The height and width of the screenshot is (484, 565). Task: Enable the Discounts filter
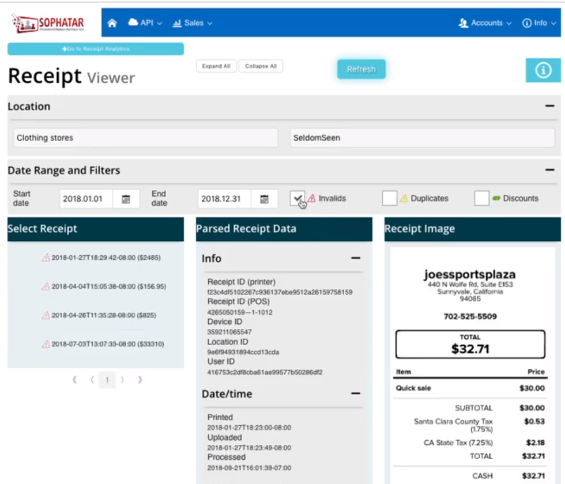pos(483,198)
